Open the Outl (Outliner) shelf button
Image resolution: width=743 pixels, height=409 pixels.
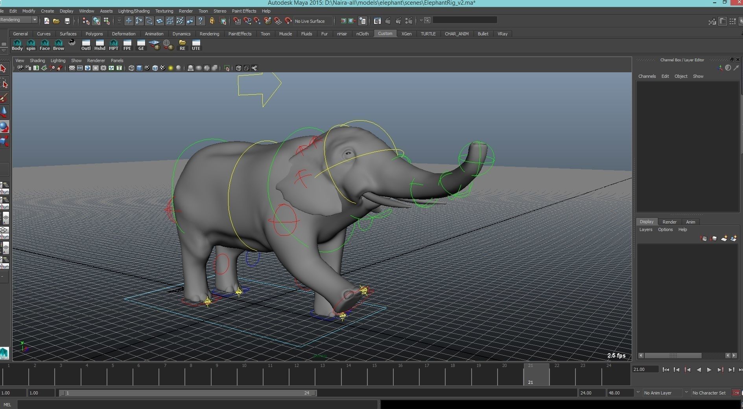(86, 45)
